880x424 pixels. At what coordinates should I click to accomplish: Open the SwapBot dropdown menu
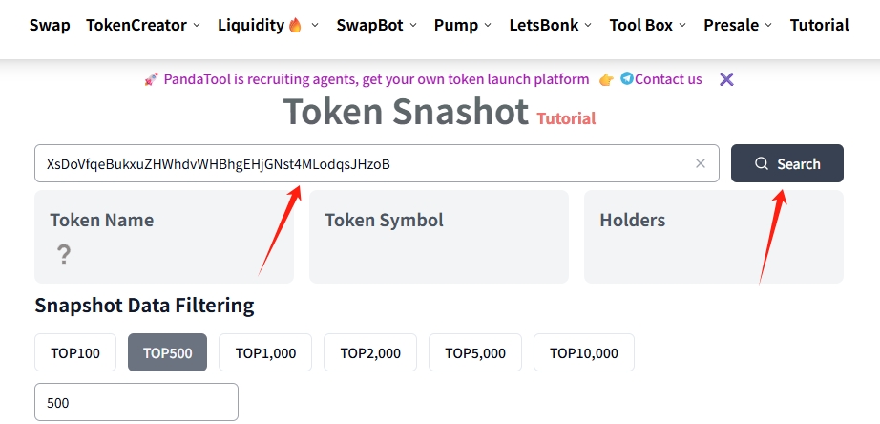point(377,25)
